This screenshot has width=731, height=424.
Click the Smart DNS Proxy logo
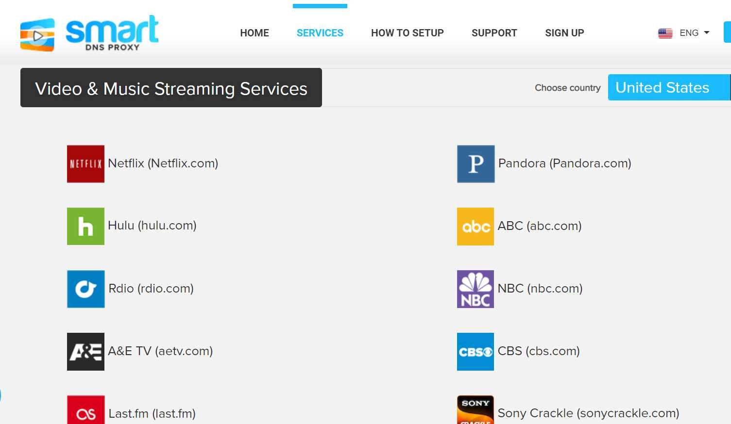tap(89, 33)
